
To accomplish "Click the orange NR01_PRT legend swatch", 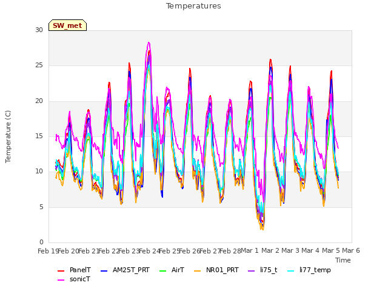I will 197,271.
